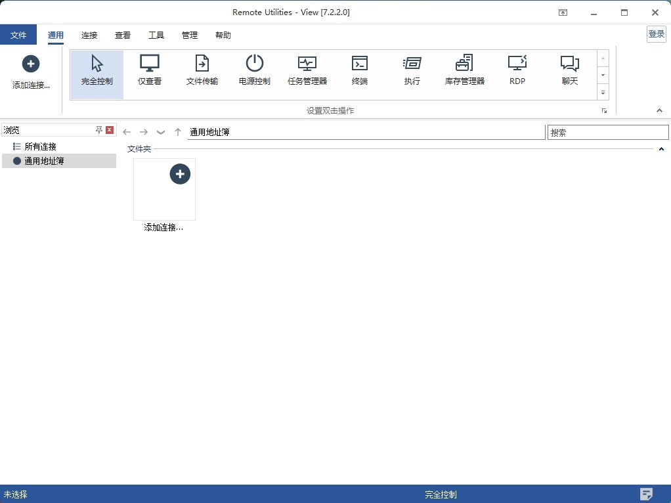Open the address bar history dropdown arrow

(161, 131)
